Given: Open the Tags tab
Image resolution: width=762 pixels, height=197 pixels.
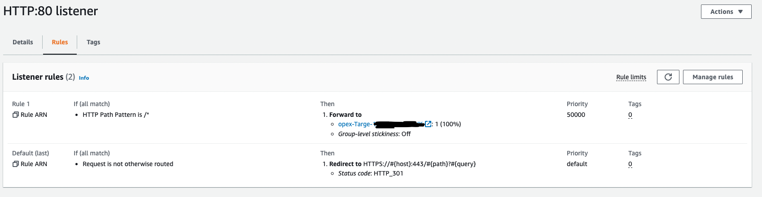Looking at the screenshot, I should coord(93,42).
